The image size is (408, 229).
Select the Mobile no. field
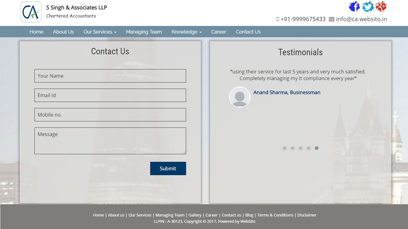[110, 114]
